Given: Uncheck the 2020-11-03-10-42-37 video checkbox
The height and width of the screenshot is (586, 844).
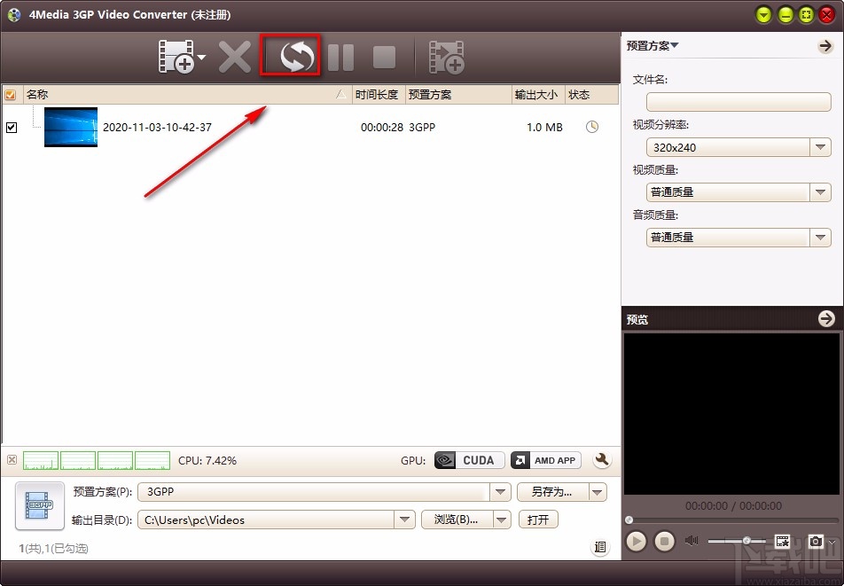Looking at the screenshot, I should click(12, 127).
